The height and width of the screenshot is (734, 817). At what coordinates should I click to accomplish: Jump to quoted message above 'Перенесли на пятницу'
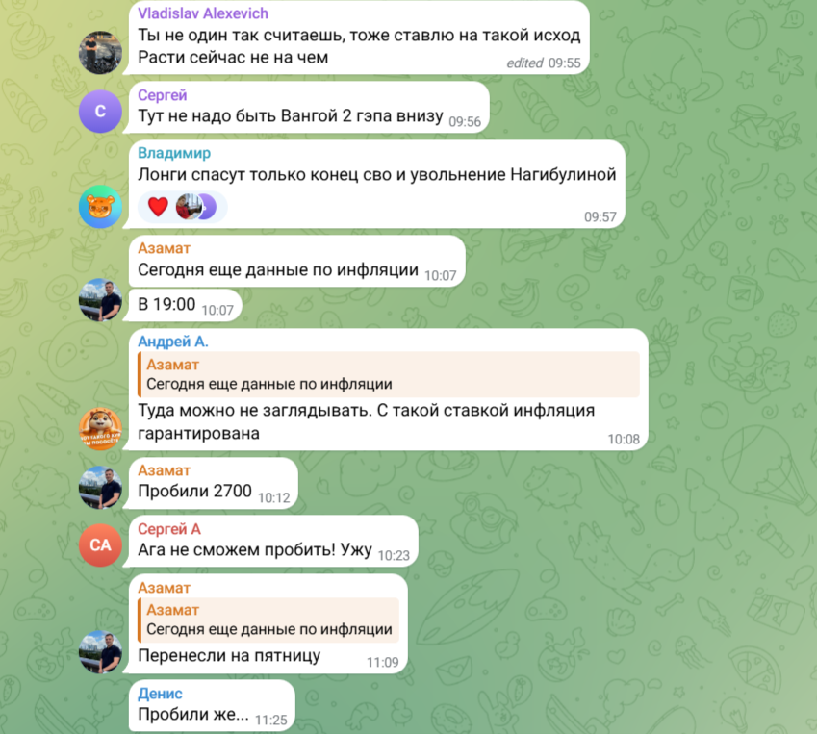click(x=268, y=620)
